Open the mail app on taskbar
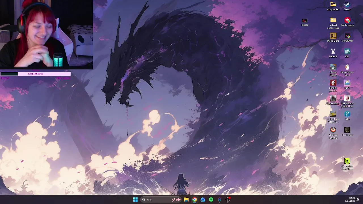The image size is (363, 204). [x=203, y=199]
